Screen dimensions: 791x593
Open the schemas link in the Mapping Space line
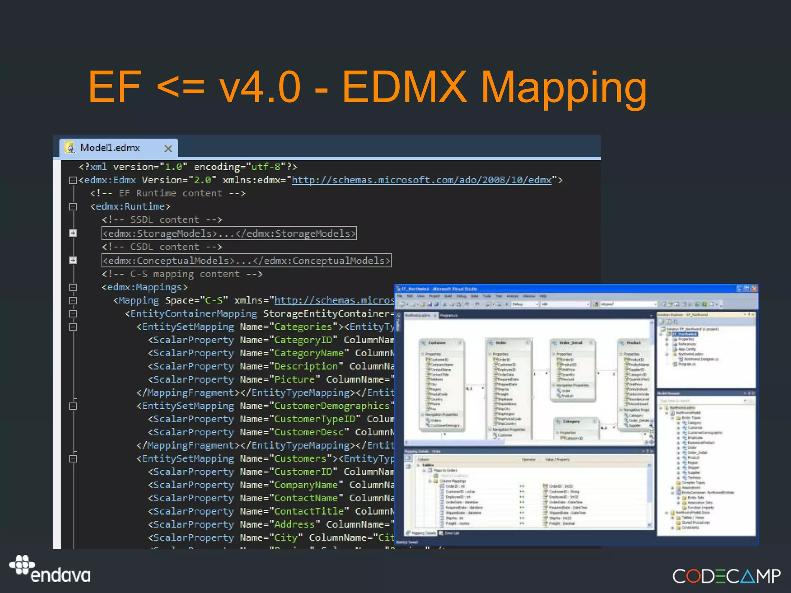point(334,300)
